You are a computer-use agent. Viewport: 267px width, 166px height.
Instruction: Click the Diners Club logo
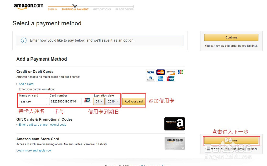tap(150, 79)
